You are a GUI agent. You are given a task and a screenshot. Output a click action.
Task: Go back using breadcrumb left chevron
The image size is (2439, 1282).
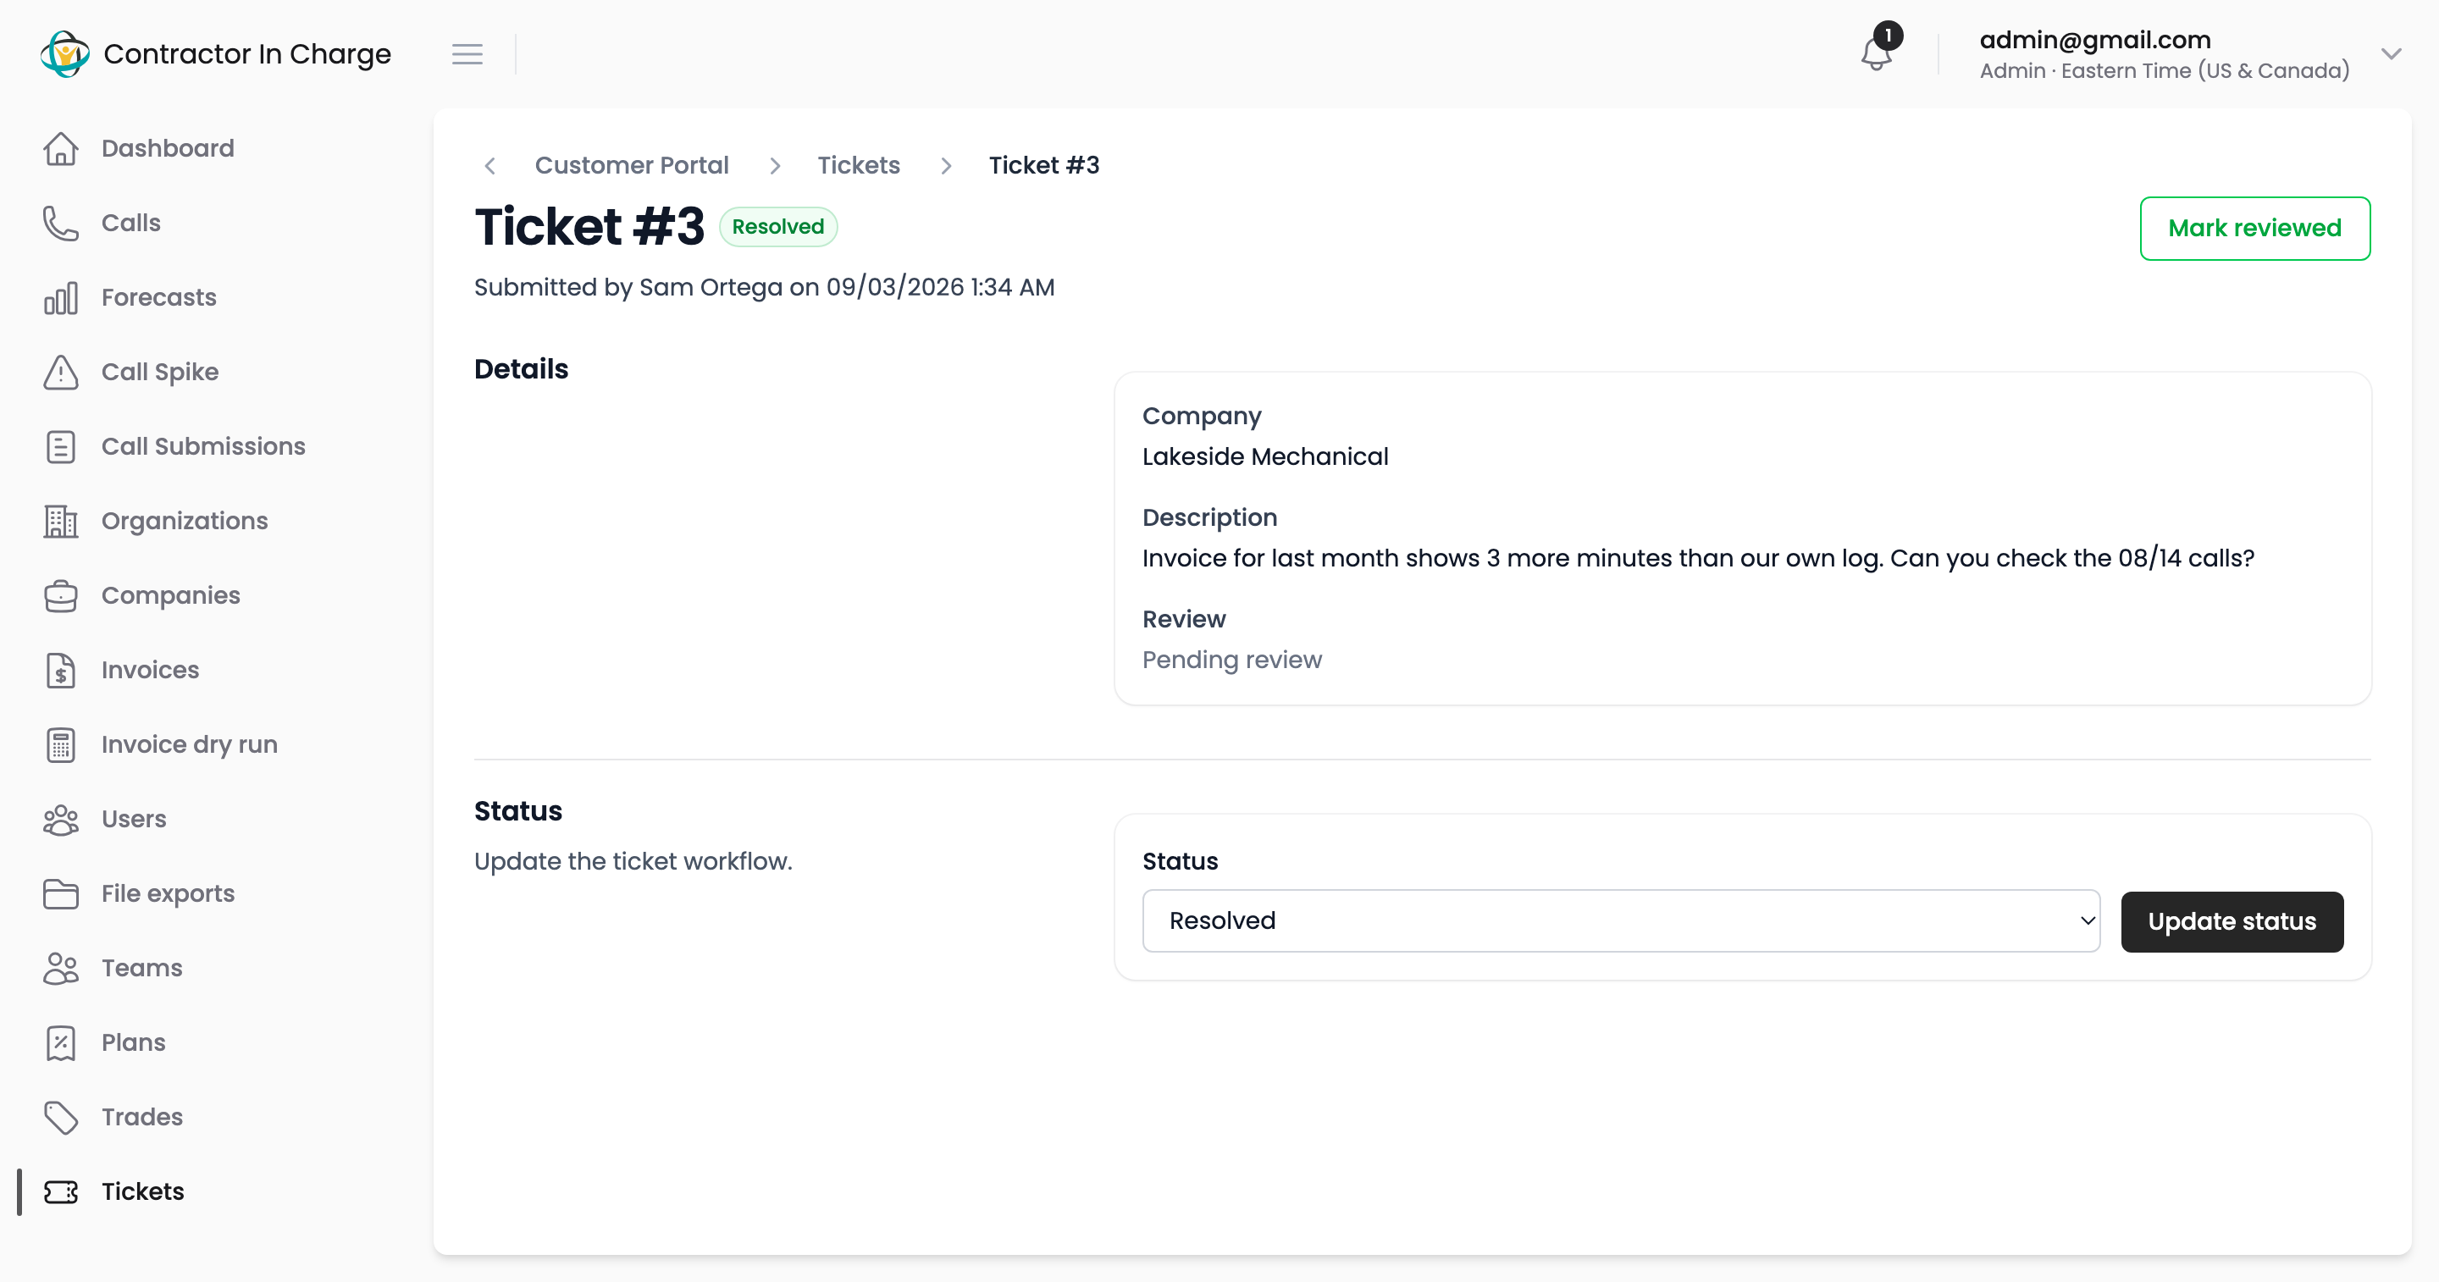tap(489, 166)
